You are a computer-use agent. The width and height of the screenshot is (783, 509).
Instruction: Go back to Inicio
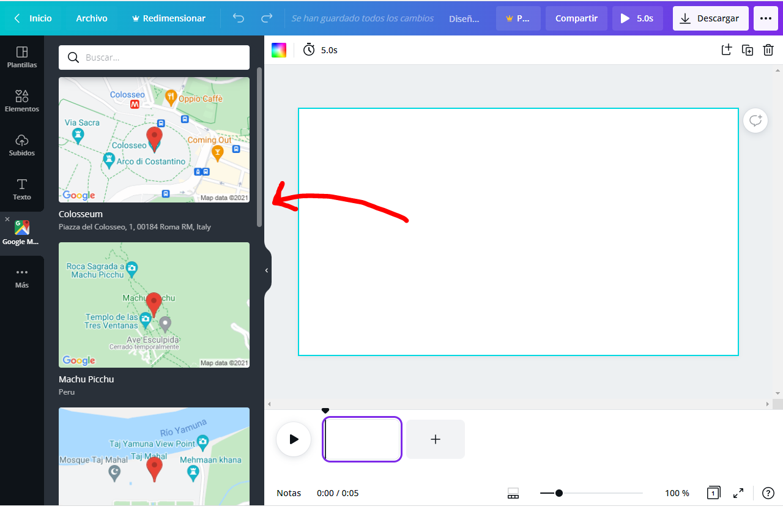pos(33,18)
